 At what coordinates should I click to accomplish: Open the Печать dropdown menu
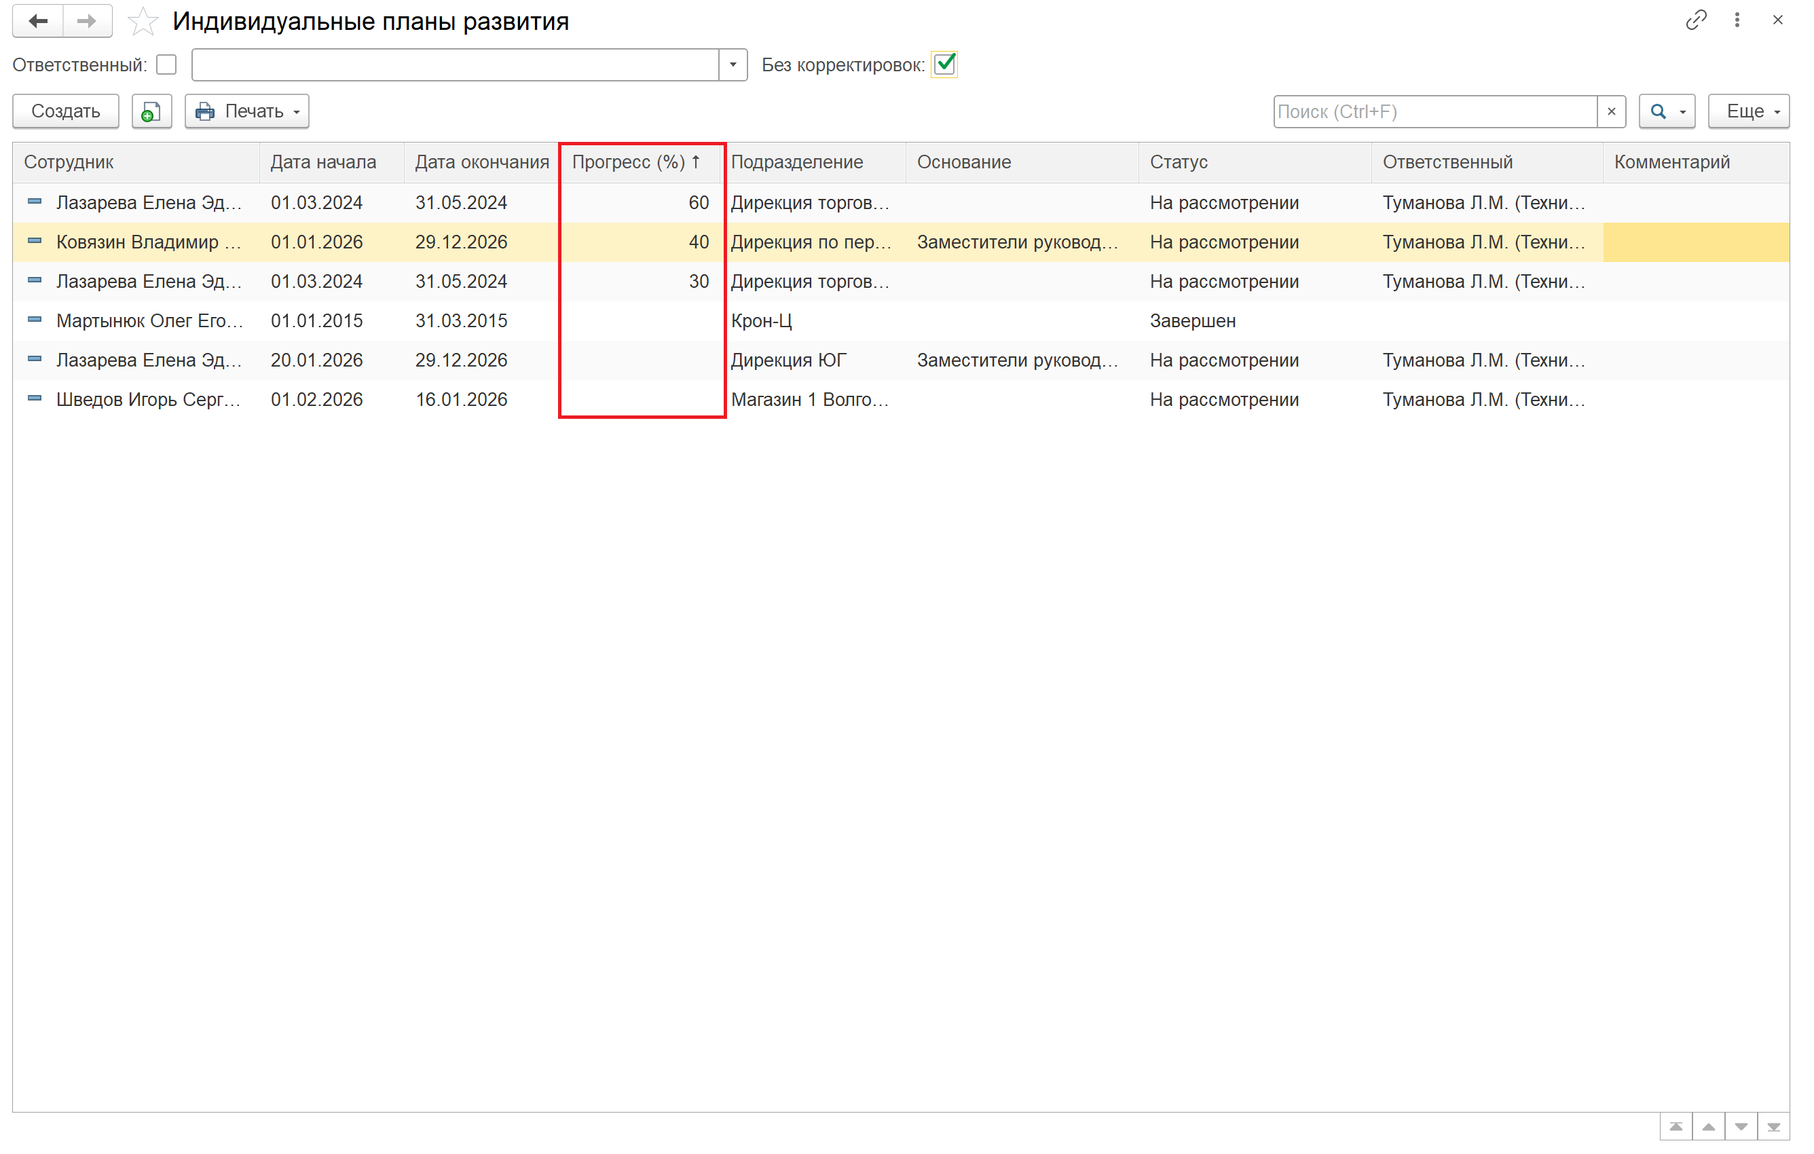point(247,111)
